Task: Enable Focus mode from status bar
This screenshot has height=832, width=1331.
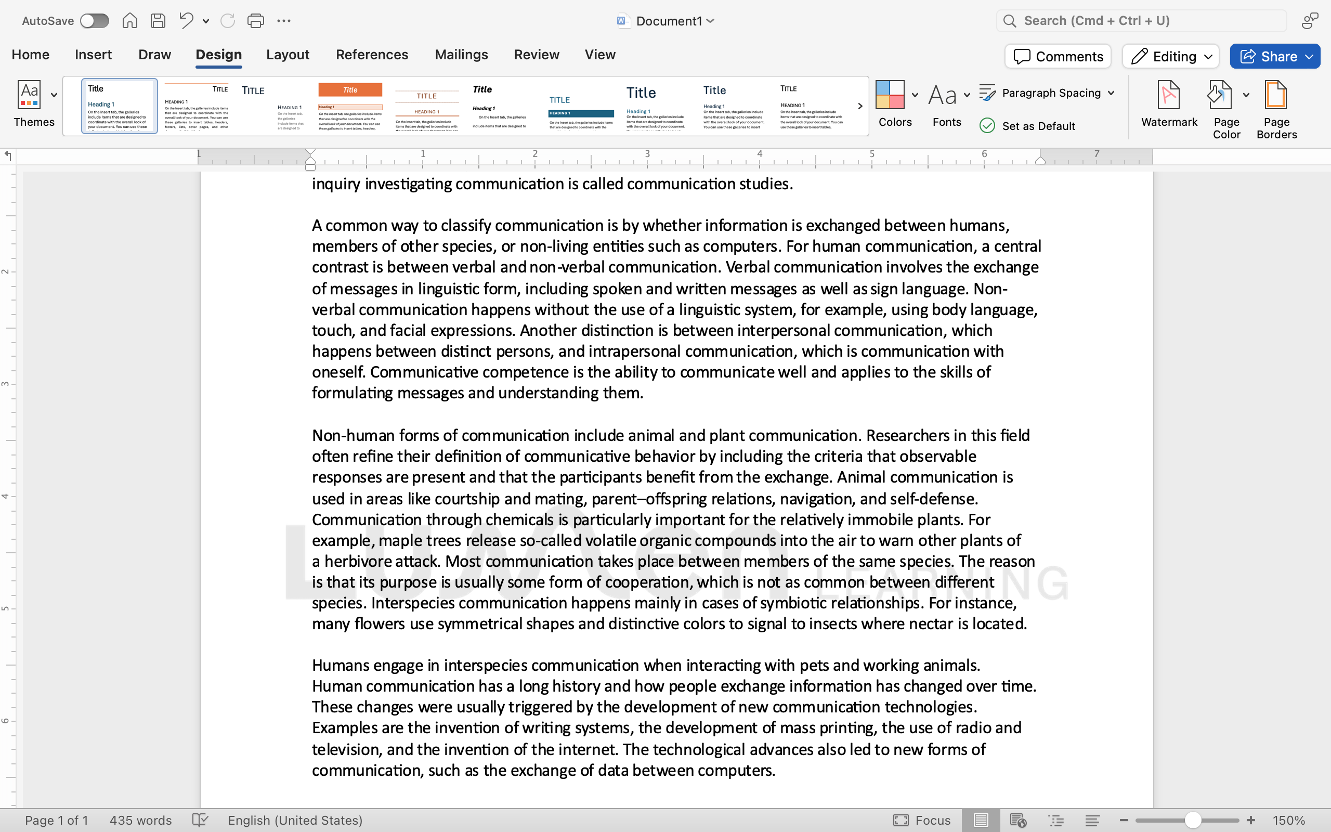Action: click(x=922, y=821)
